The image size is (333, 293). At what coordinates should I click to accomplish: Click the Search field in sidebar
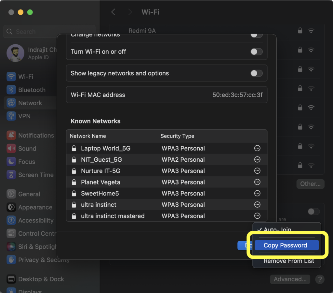point(49,32)
